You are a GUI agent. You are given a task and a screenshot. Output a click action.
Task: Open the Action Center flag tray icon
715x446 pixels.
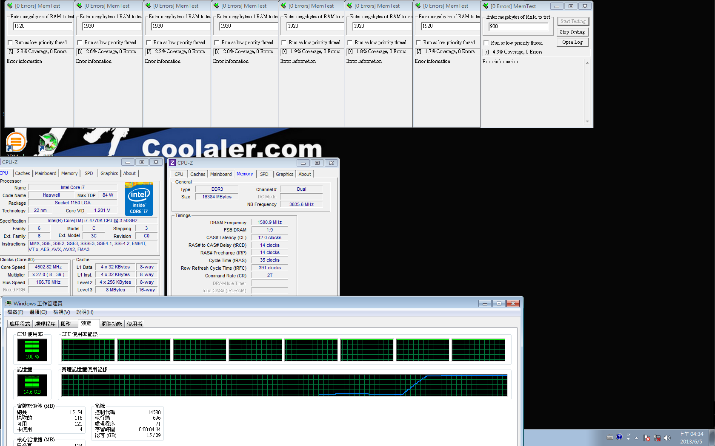647,438
